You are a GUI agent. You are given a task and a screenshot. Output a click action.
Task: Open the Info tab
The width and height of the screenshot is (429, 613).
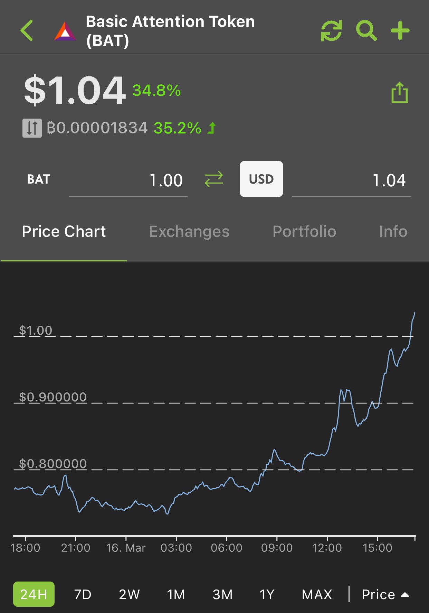pyautogui.click(x=393, y=231)
